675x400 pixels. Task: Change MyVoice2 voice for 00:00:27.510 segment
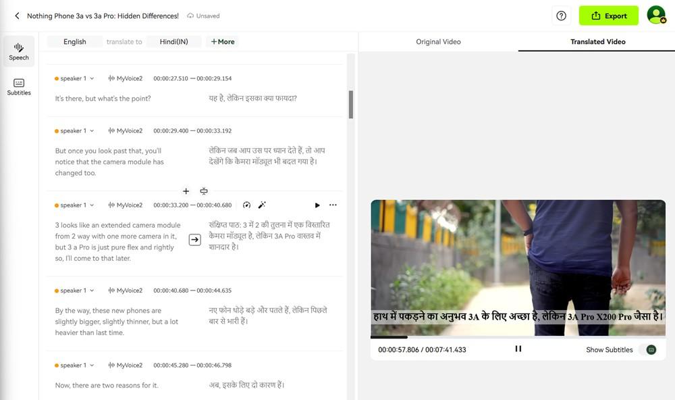click(126, 78)
